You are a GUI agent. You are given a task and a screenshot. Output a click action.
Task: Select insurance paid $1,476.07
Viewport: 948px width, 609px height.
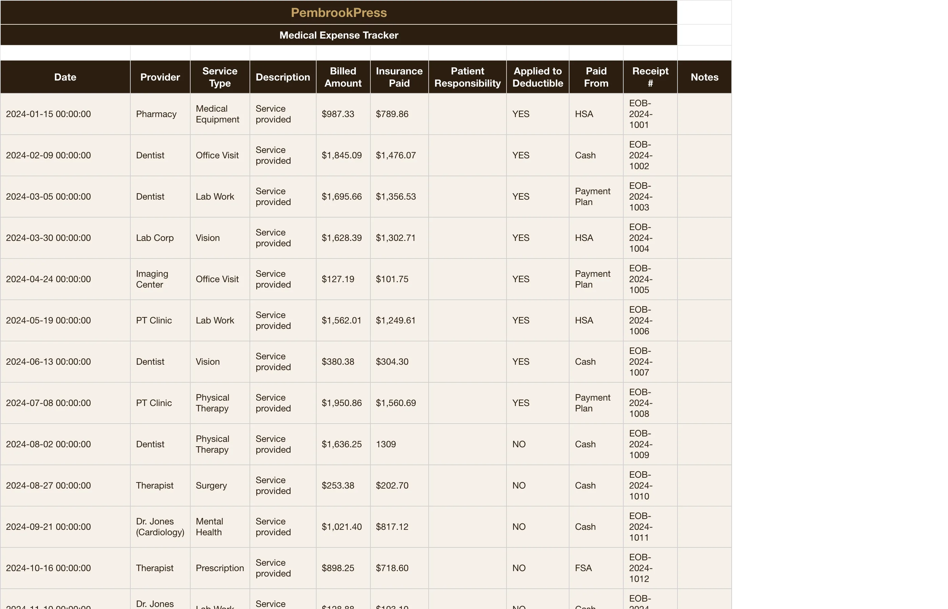(x=399, y=155)
